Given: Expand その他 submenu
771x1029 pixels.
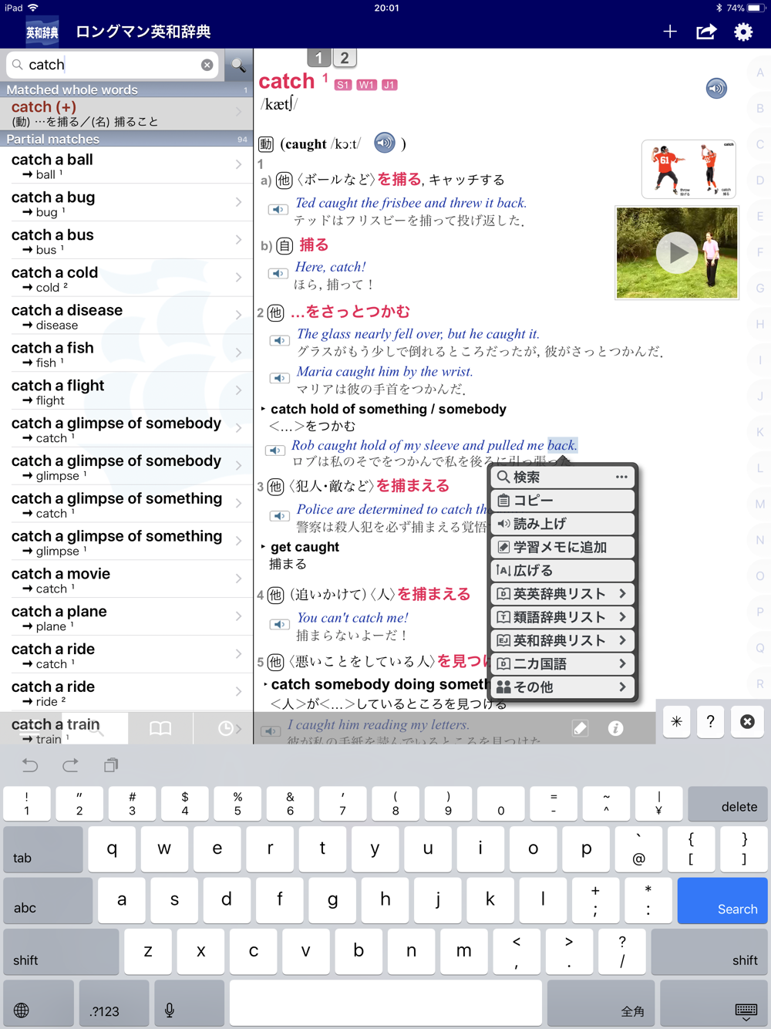Looking at the screenshot, I should click(563, 687).
